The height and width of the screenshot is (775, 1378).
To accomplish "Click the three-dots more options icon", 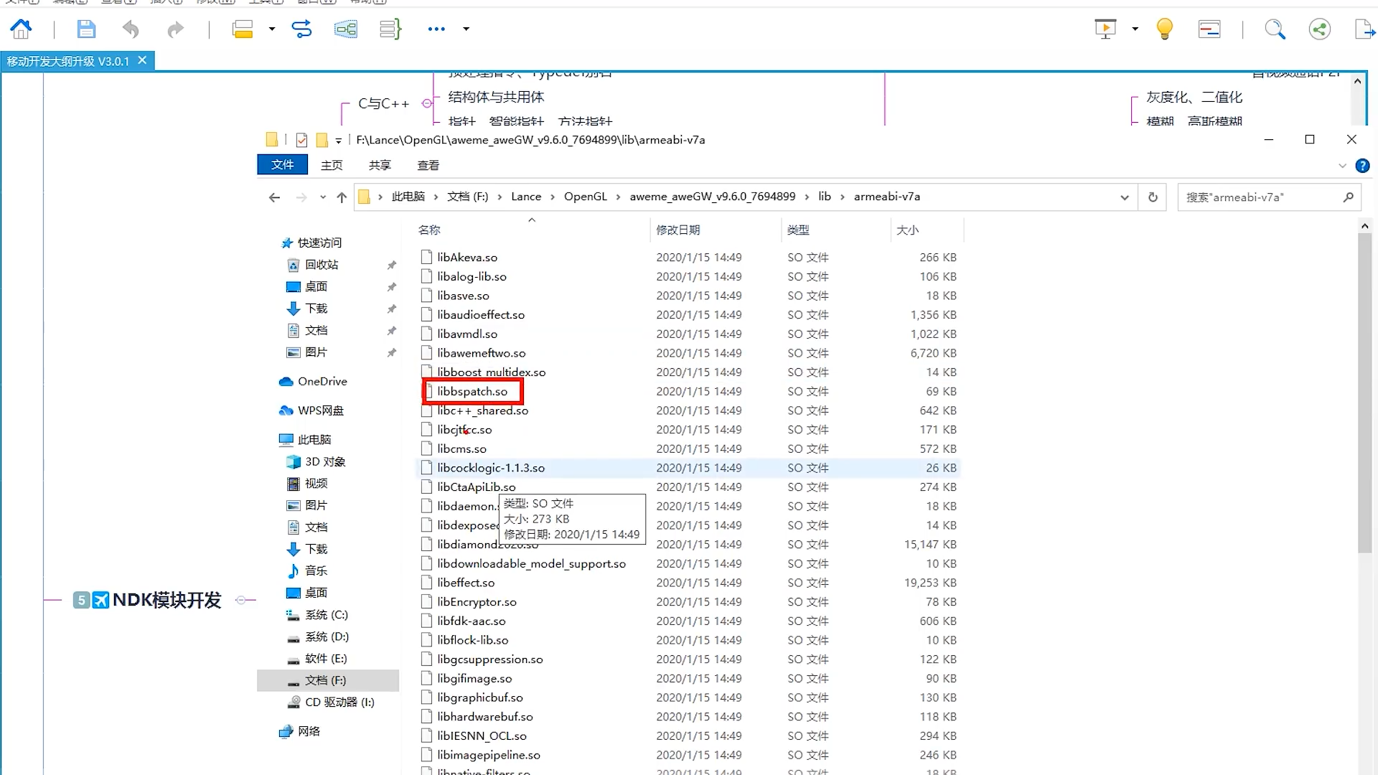I will (x=436, y=29).
